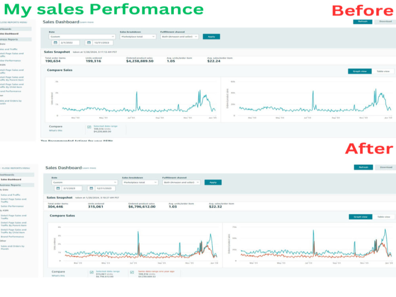The width and height of the screenshot is (396, 297).
Task: Open Seller Performance in After sidebar
Action: [12, 206]
